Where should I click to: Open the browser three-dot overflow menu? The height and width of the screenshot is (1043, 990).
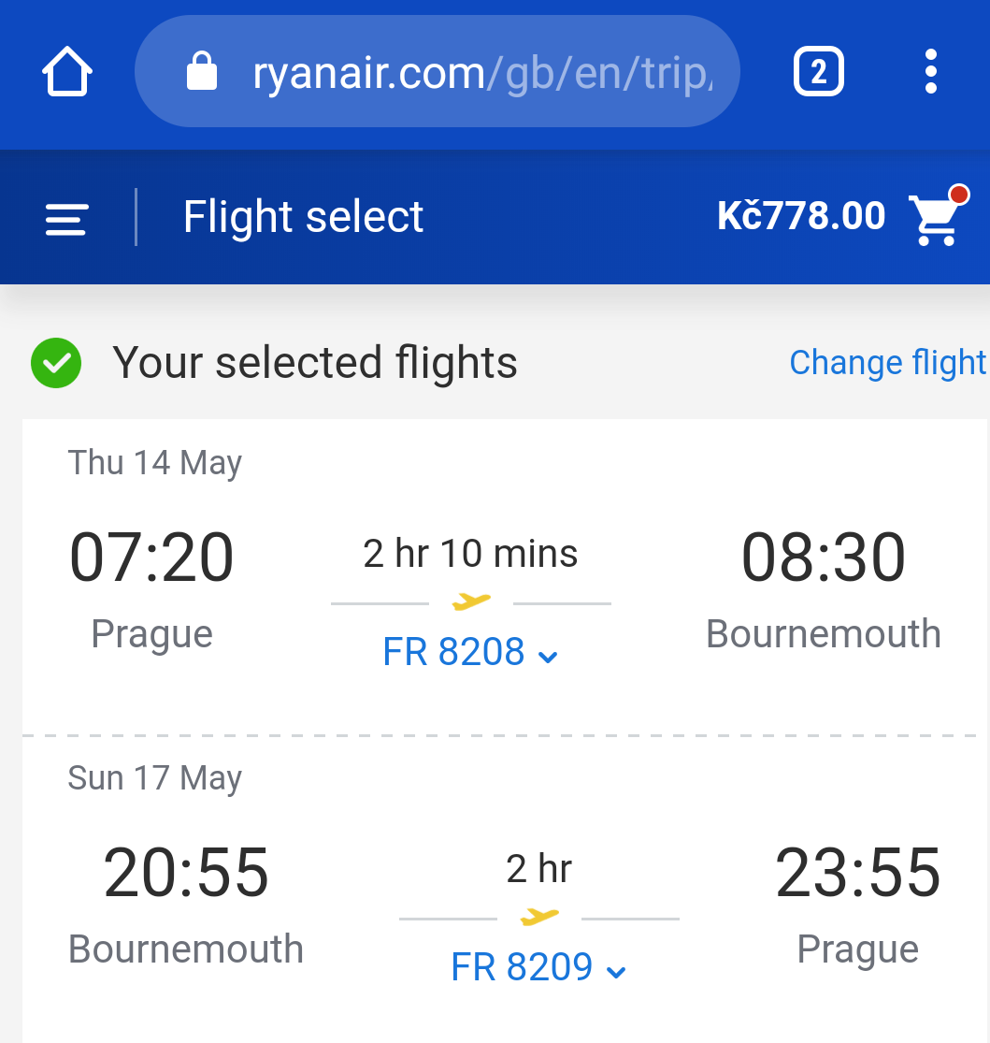pyautogui.click(x=931, y=71)
